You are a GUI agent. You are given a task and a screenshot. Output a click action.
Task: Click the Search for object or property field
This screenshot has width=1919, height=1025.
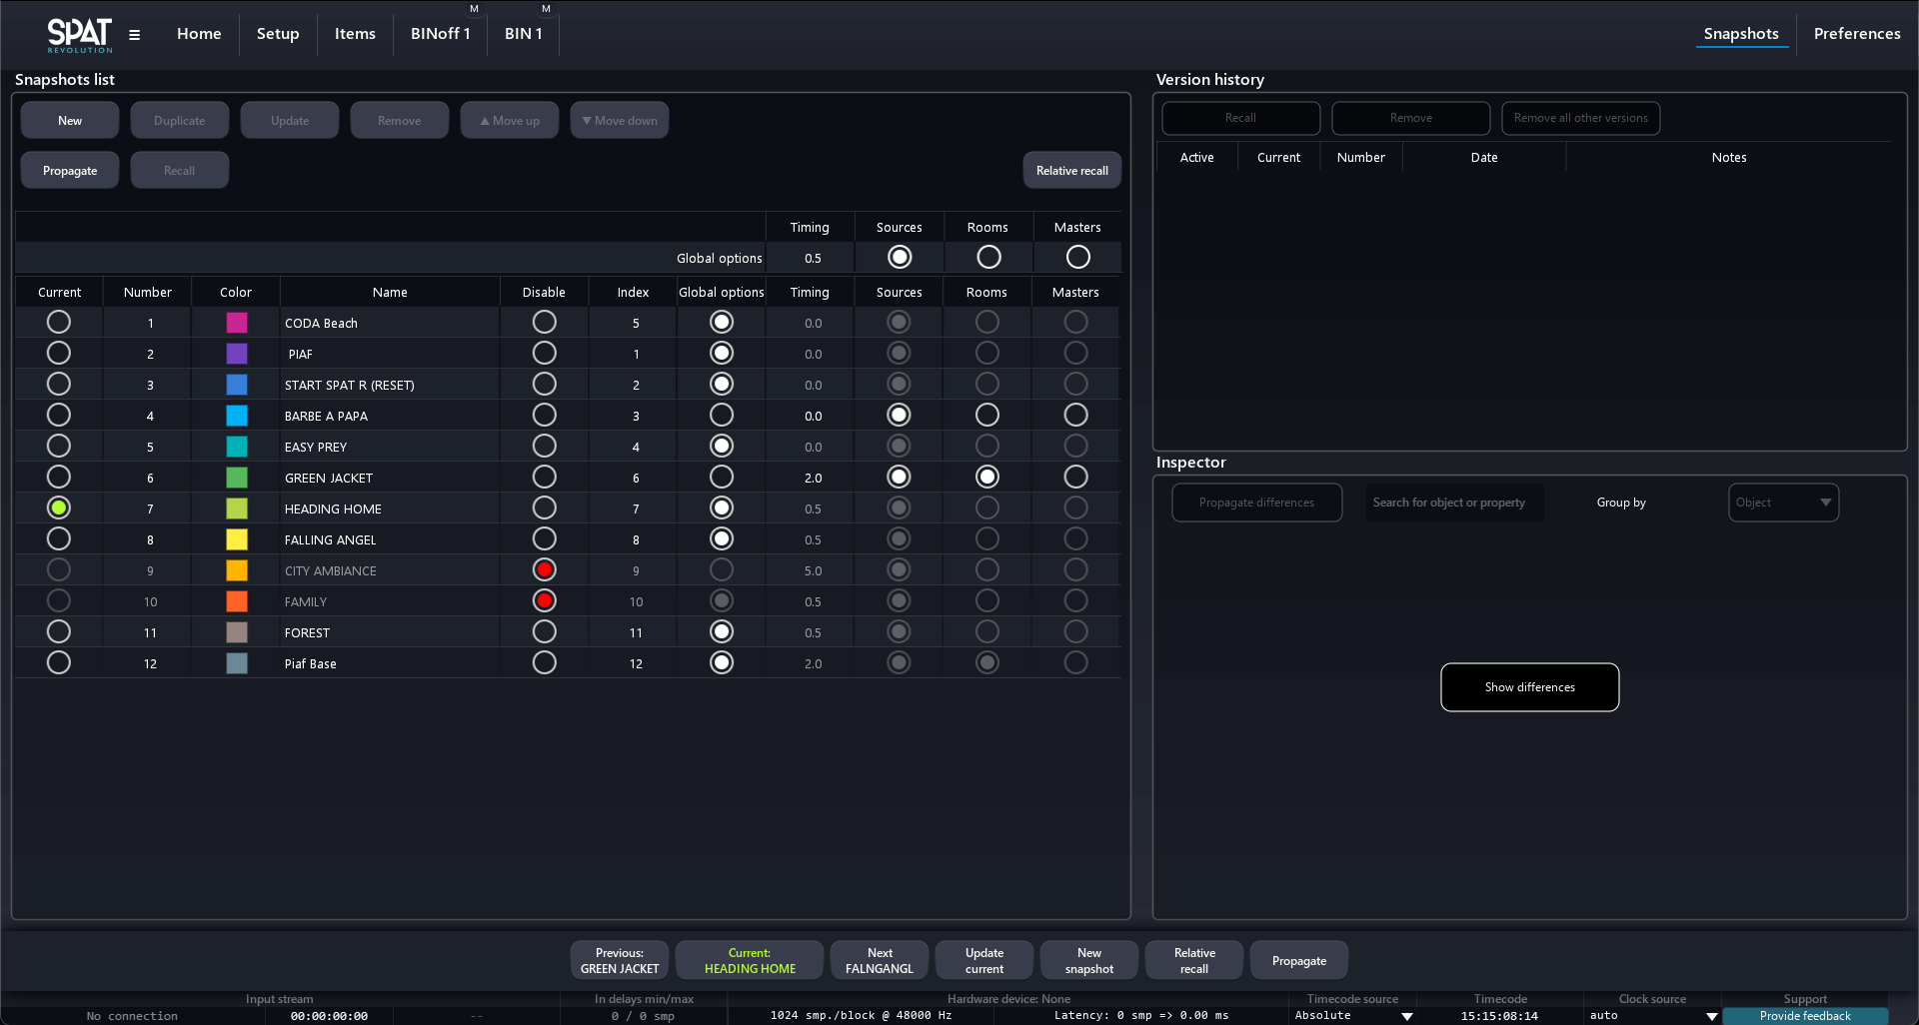click(x=1454, y=503)
